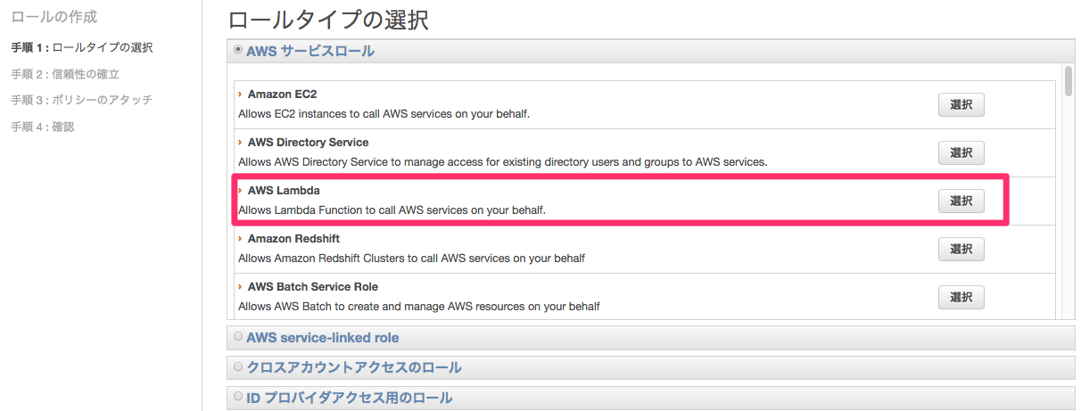The width and height of the screenshot is (1081, 411).
Task: Open the ID プロバイダアクセス用のロール section header
Action: [x=651, y=397]
